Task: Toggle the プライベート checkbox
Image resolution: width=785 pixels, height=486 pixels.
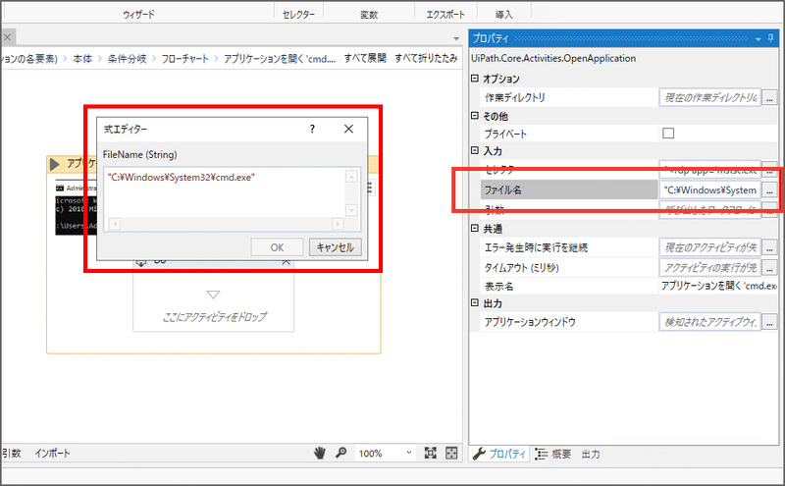Action: point(668,134)
